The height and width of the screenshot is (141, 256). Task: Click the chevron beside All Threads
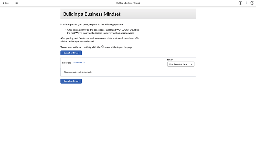84,63
